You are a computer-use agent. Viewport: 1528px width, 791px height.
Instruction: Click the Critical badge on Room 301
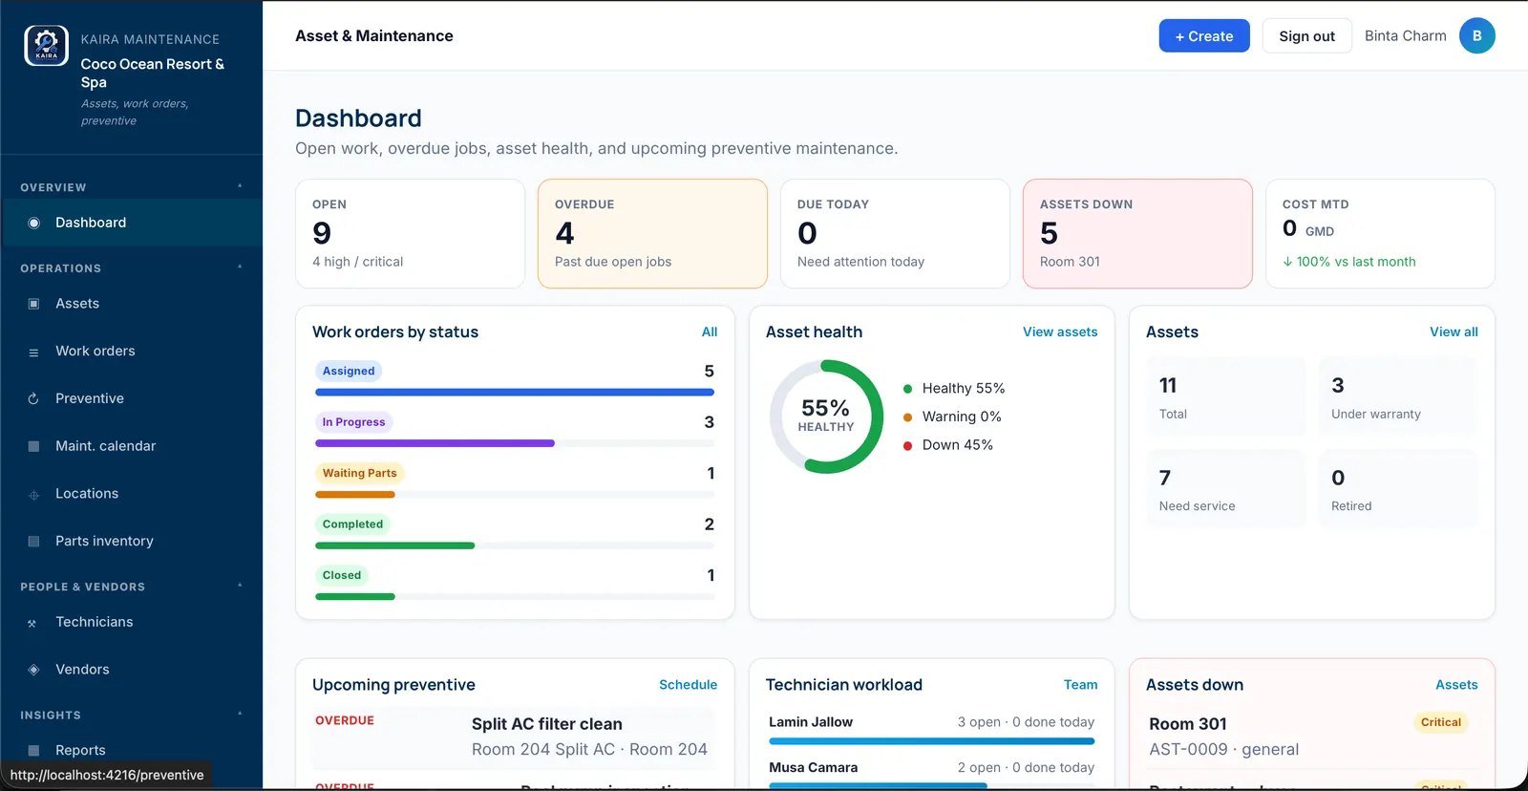[1440, 722]
